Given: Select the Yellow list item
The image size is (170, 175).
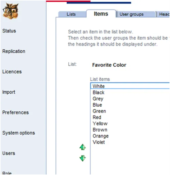Looking at the screenshot, I should tap(130, 123).
